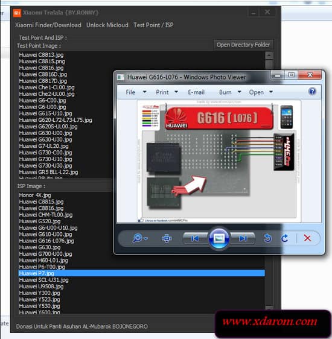Image resolution: width=332 pixels, height=339 pixels.
Task: Click the G616 L076 ISP pinout image preview
Action: [219, 161]
